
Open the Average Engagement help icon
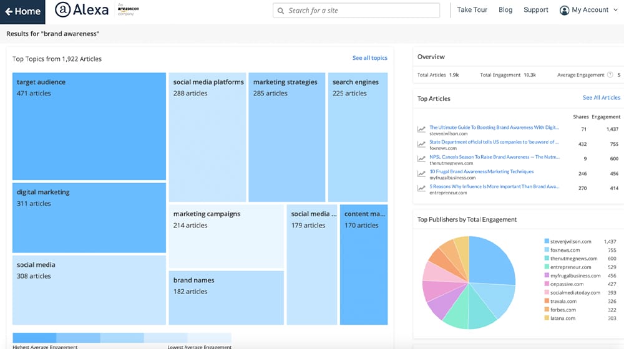[x=610, y=75]
